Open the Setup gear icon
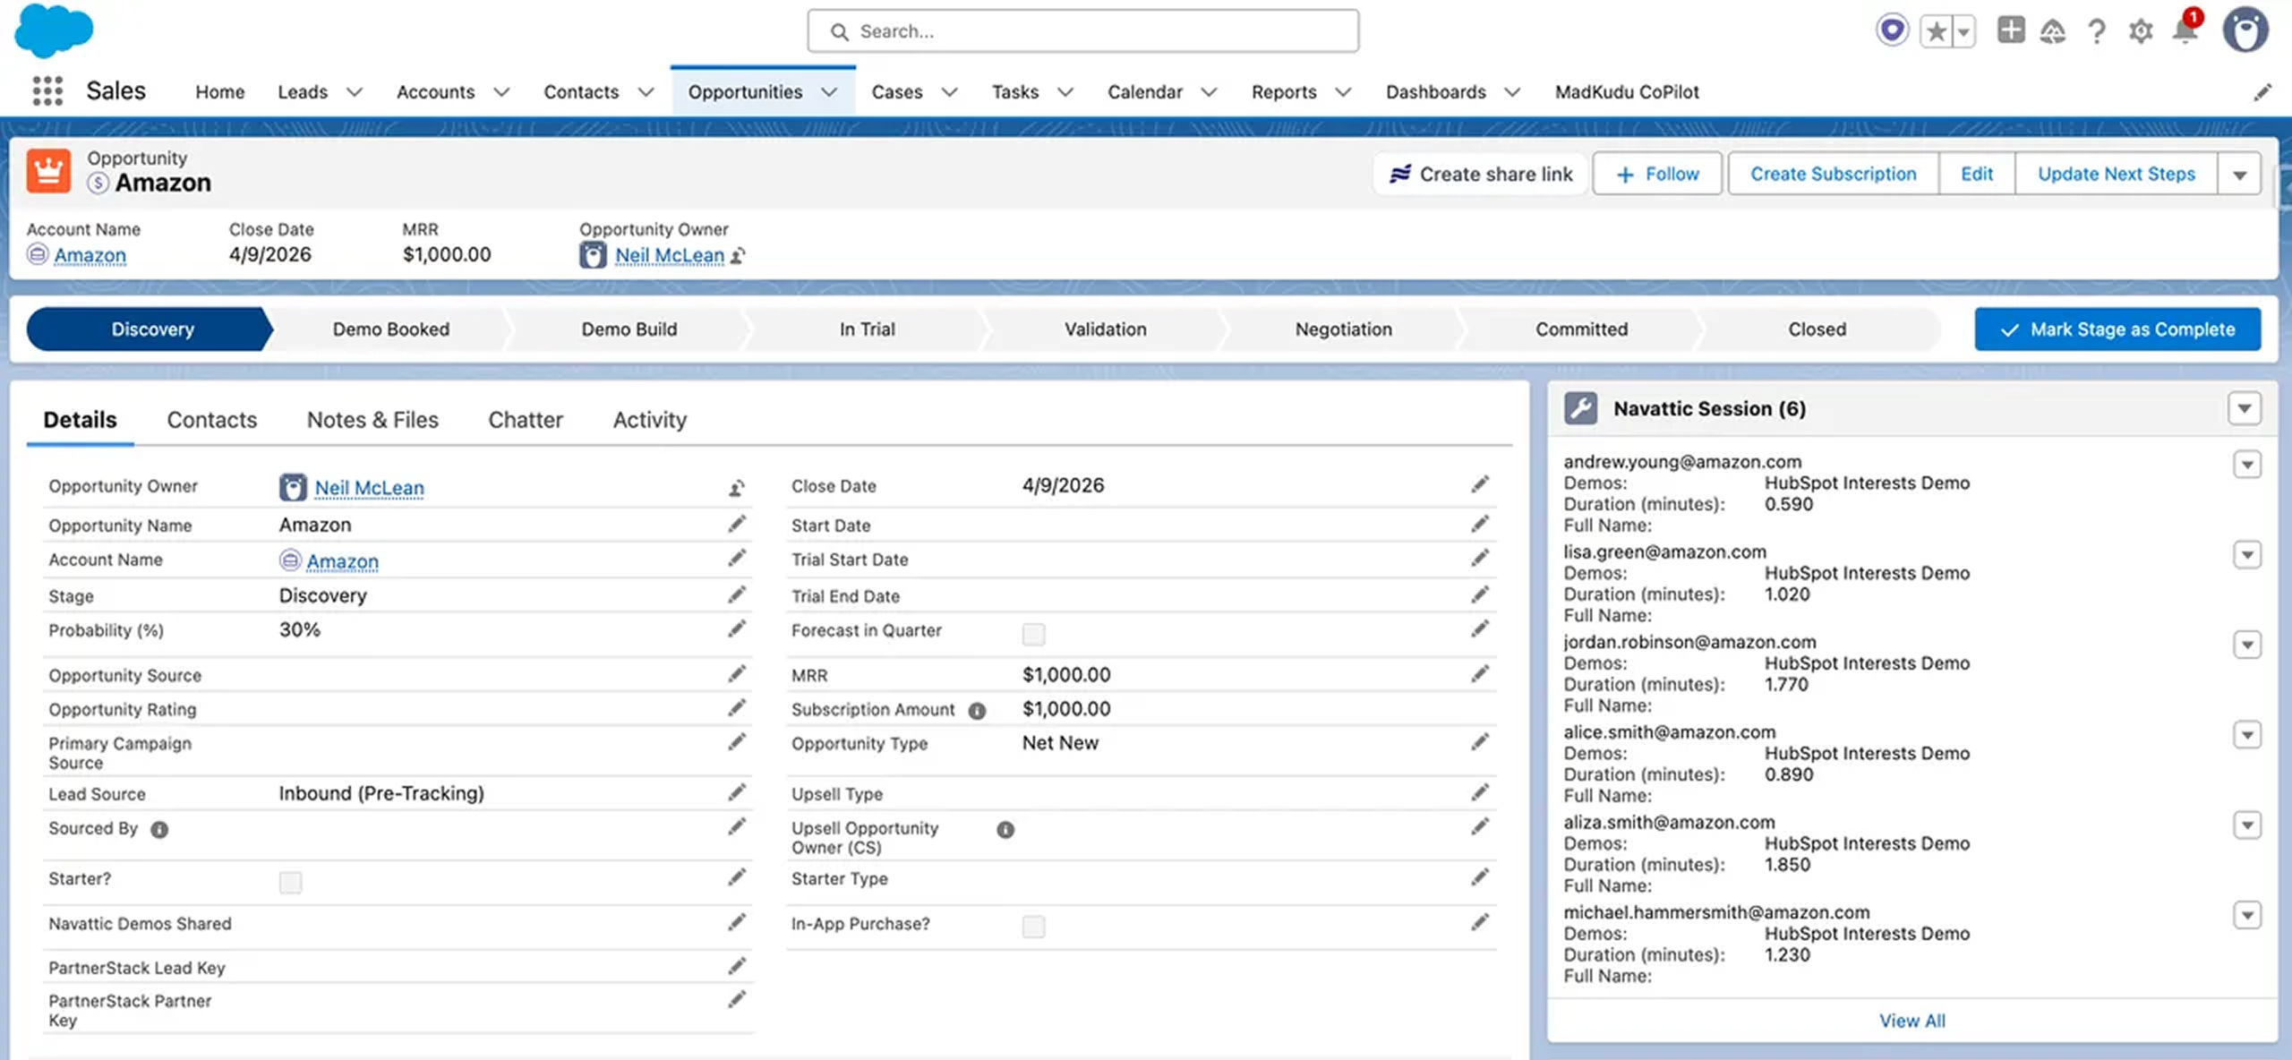The image size is (2292, 1060). point(2141,32)
